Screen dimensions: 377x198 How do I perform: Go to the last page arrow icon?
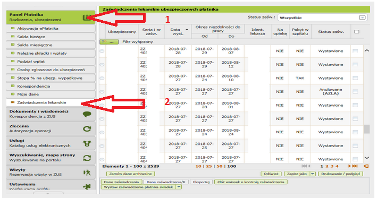[x=355, y=166]
